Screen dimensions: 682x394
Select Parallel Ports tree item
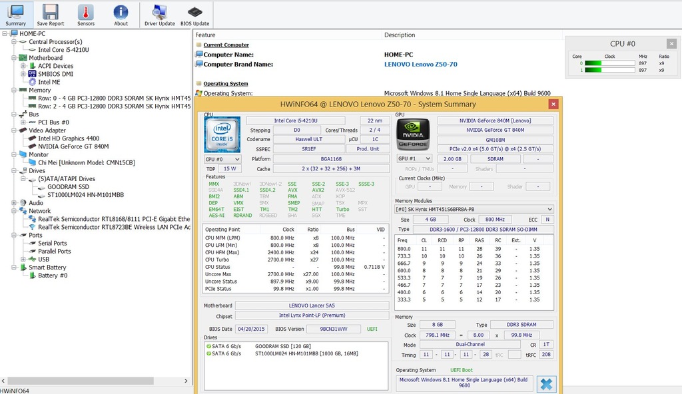tap(55, 252)
